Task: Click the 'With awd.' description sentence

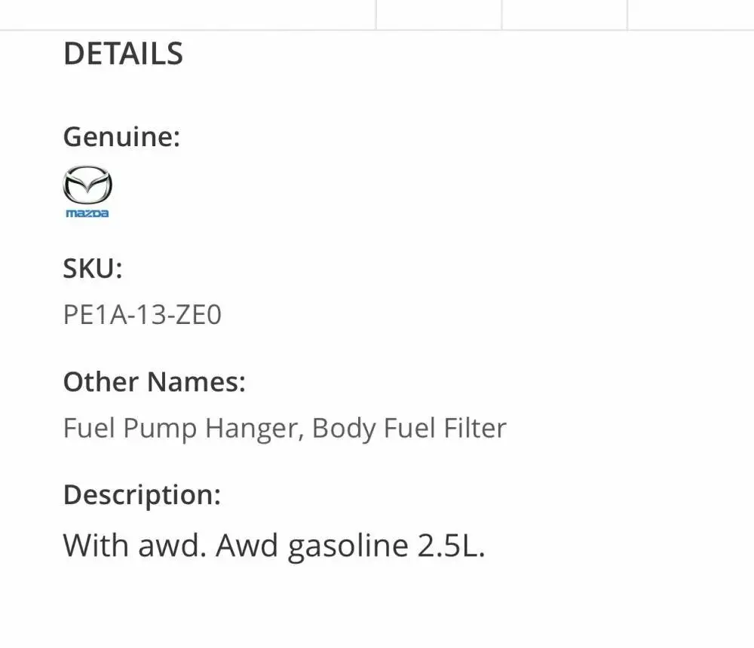Action: tap(135, 546)
